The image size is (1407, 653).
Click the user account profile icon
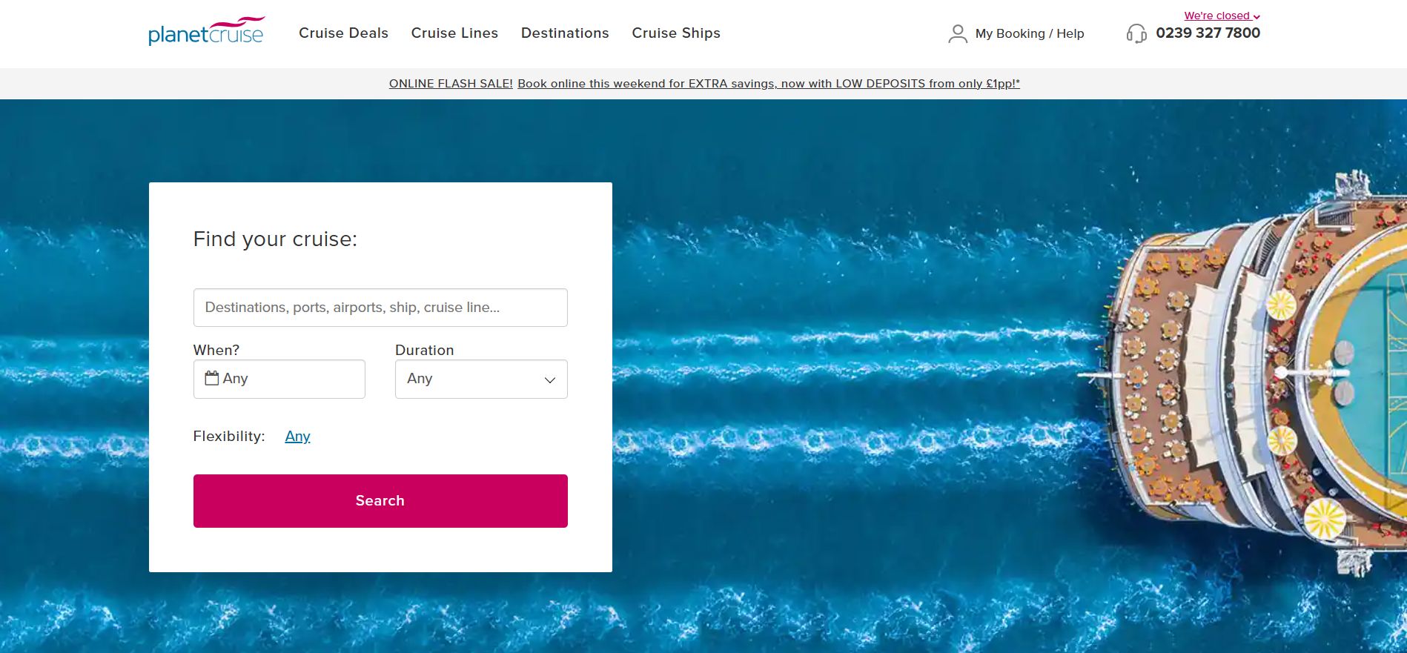point(957,34)
